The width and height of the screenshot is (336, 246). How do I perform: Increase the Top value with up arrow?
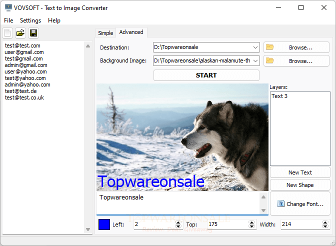click(x=251, y=222)
